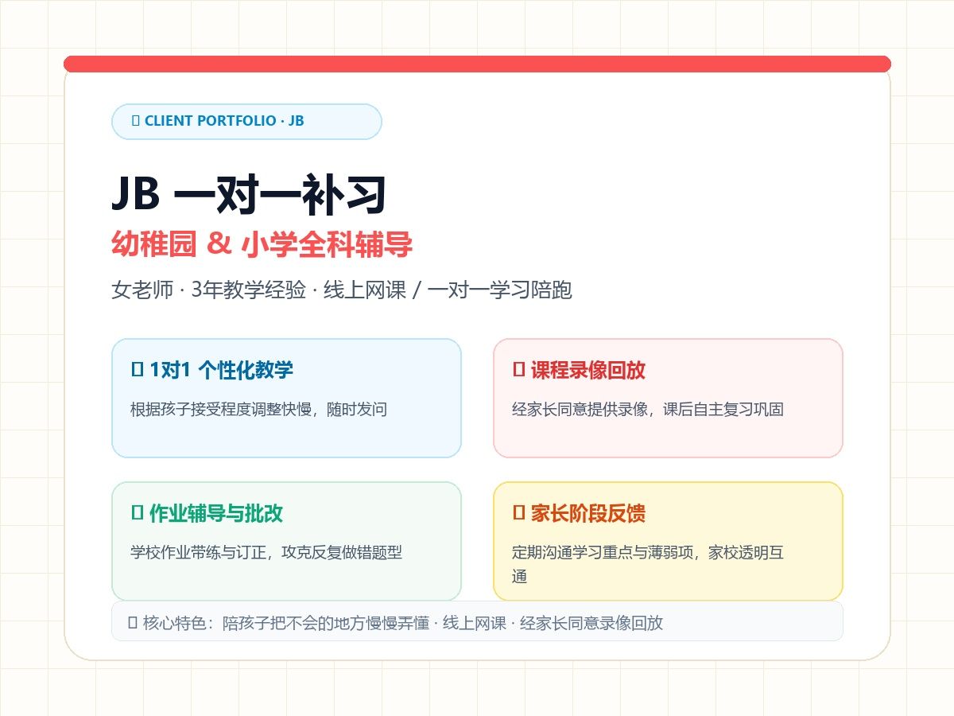Click the heading JB 一对一补习

[249, 195]
